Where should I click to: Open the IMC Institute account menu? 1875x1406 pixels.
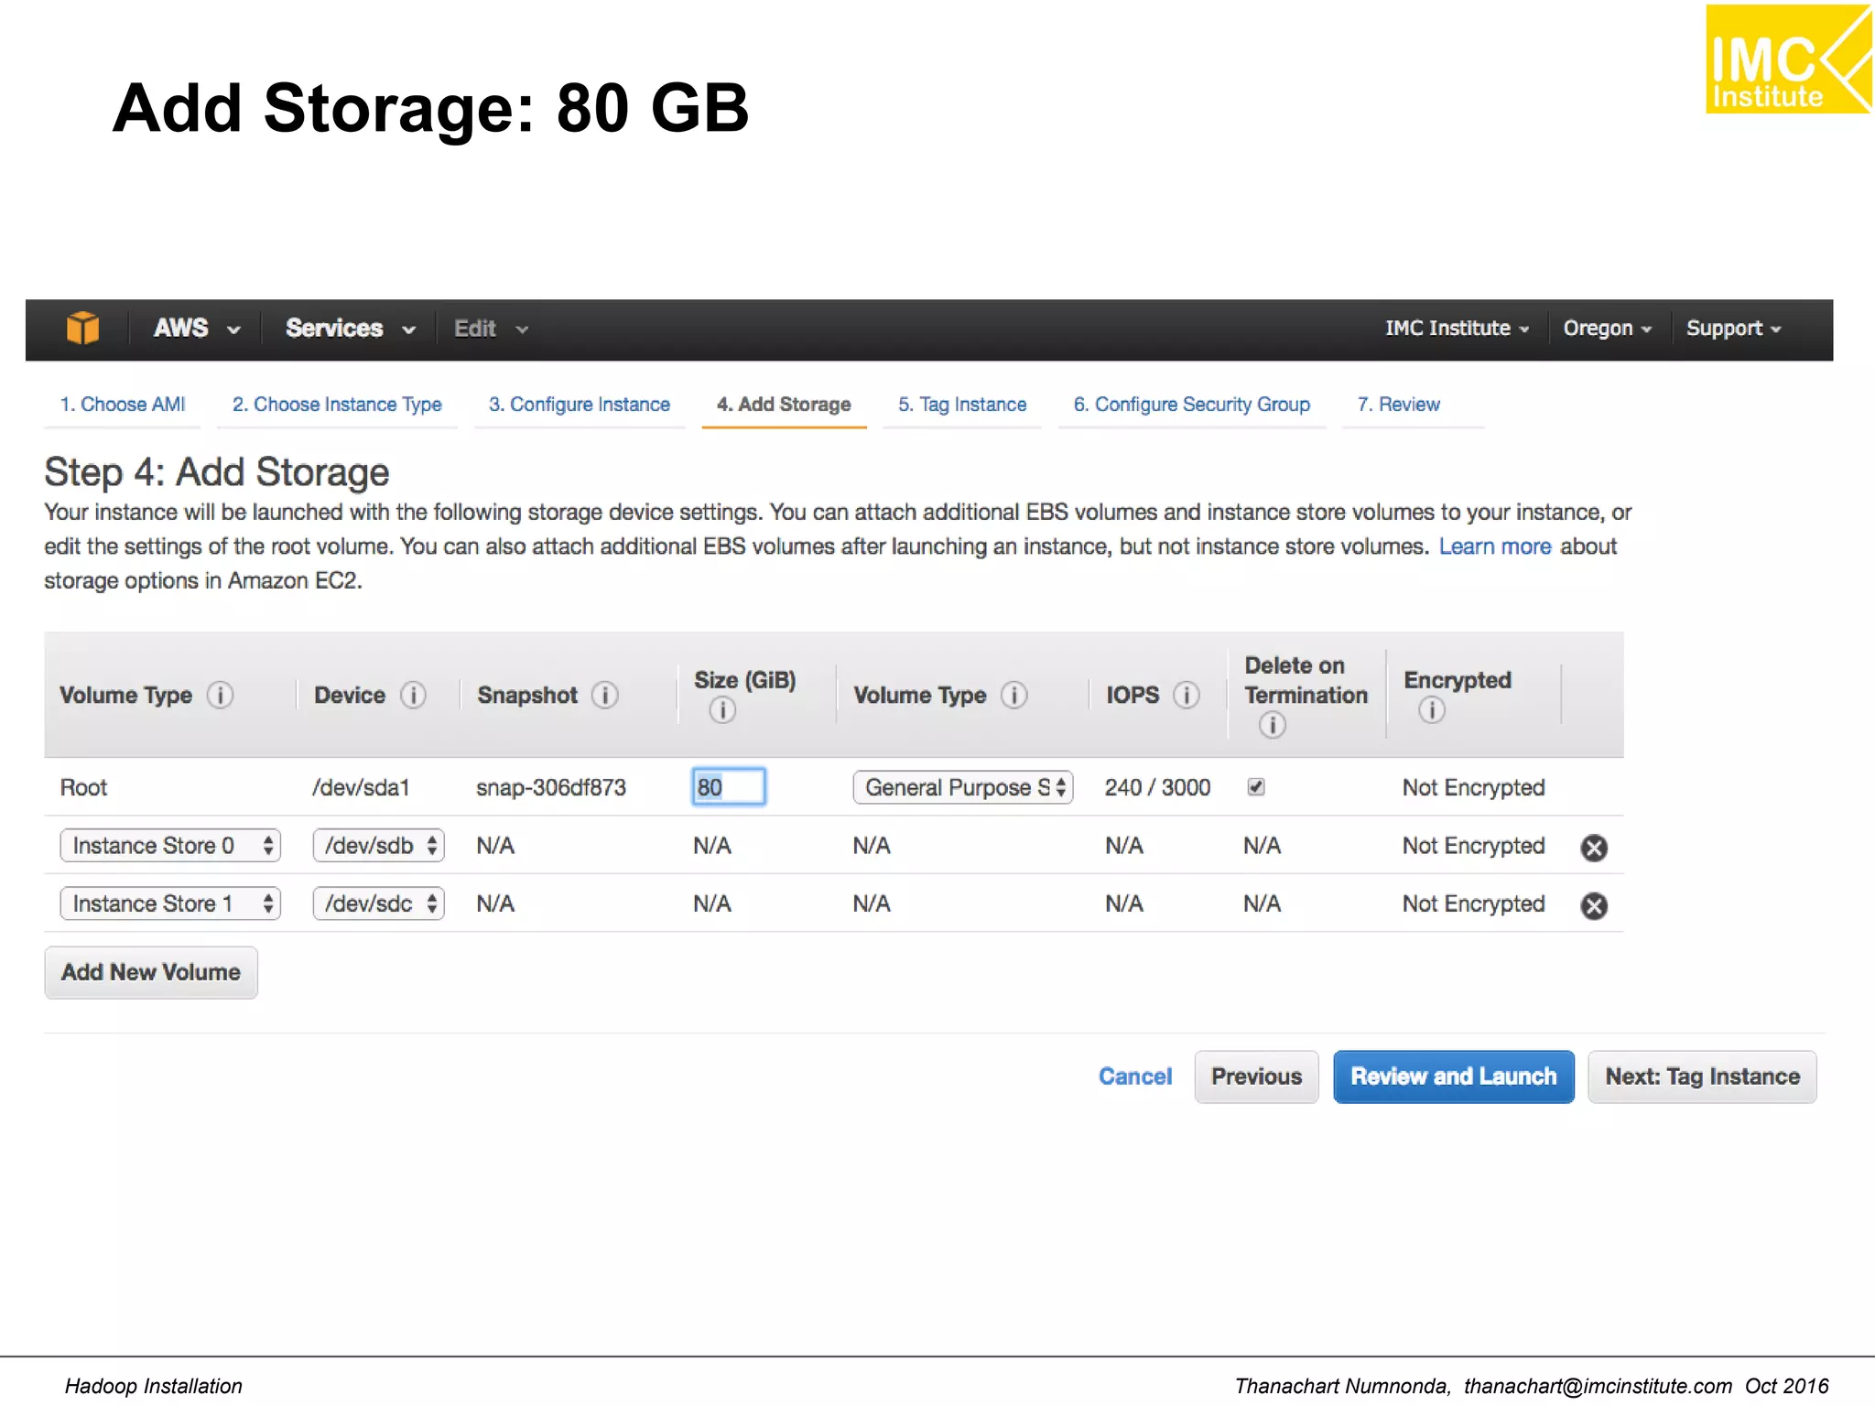pyautogui.click(x=1457, y=328)
